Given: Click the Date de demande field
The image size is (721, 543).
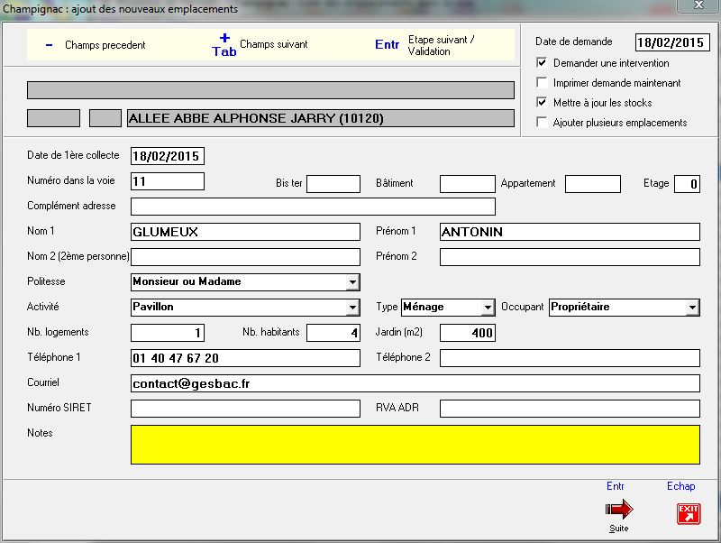Looking at the screenshot, I should (670, 42).
